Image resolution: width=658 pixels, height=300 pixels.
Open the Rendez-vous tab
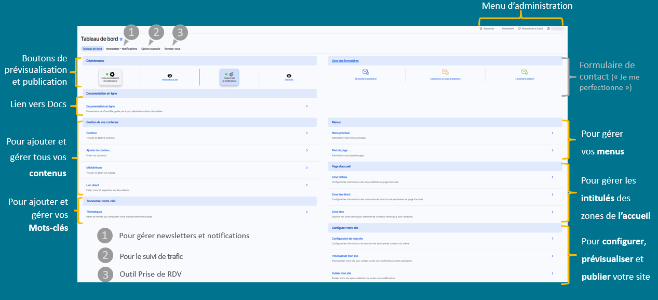172,49
